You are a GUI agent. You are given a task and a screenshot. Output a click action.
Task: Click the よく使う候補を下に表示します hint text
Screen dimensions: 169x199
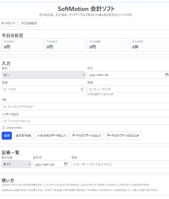[100, 94]
